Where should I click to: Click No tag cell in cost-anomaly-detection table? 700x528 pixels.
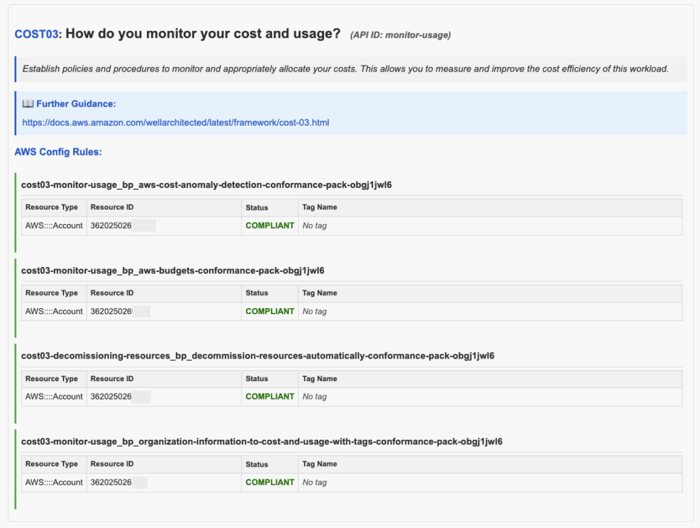pos(314,225)
